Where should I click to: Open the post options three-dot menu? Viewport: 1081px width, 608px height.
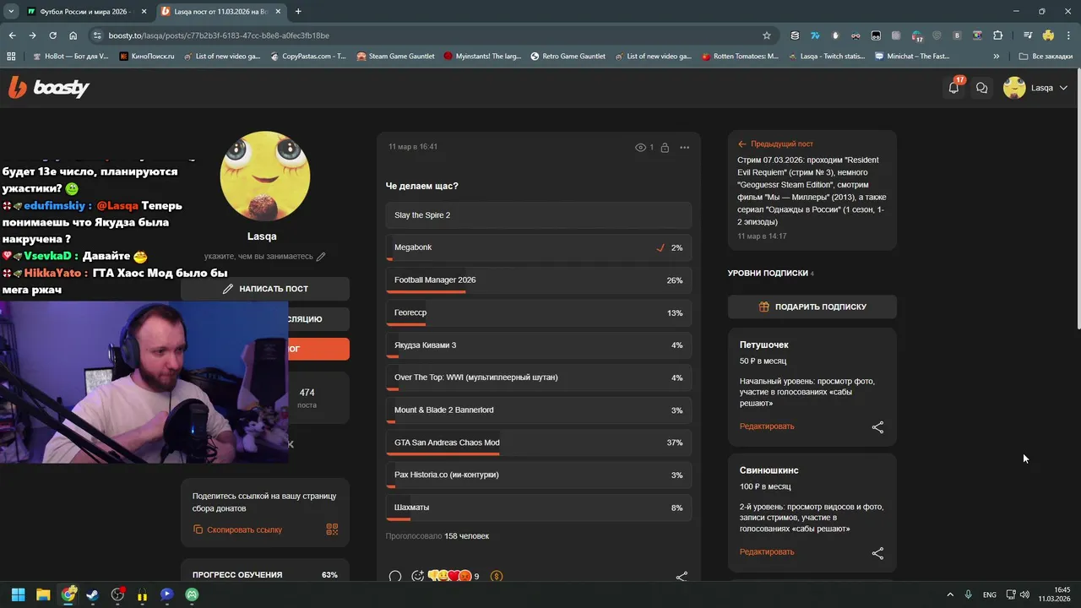pos(684,148)
